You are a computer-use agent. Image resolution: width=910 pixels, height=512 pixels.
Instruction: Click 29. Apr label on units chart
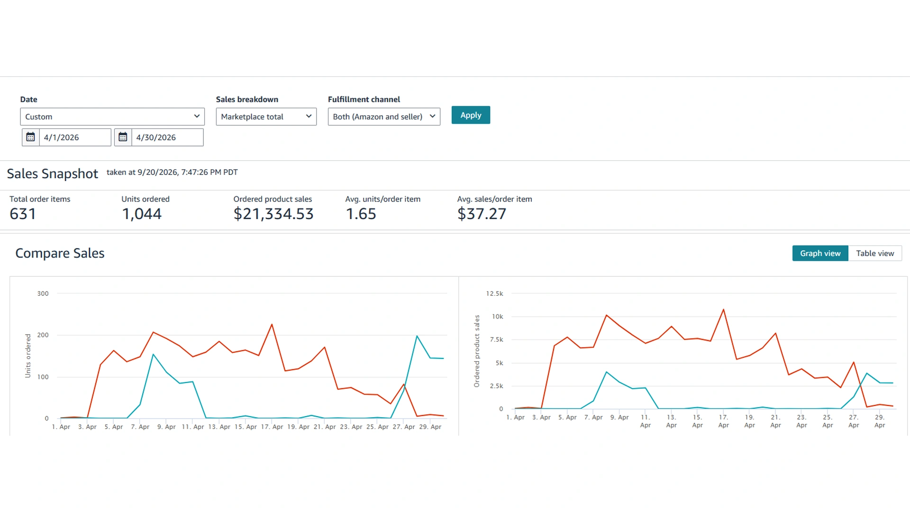pyautogui.click(x=430, y=427)
